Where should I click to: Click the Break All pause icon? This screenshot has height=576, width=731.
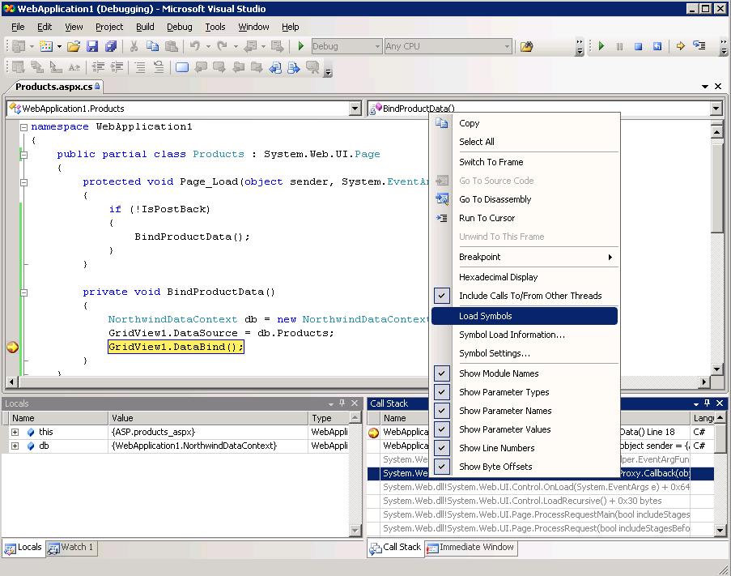[619, 46]
